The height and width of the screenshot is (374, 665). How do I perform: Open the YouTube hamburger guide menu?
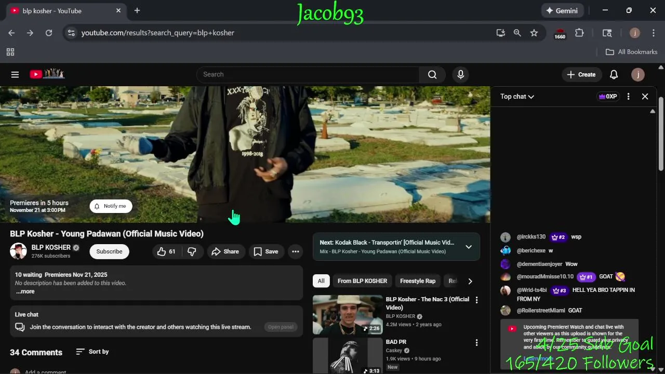(x=15, y=75)
